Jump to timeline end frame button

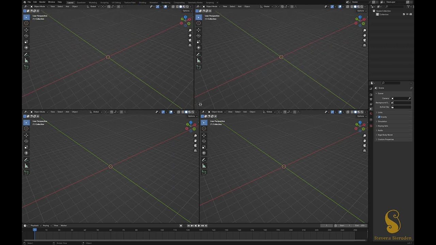[206, 226]
